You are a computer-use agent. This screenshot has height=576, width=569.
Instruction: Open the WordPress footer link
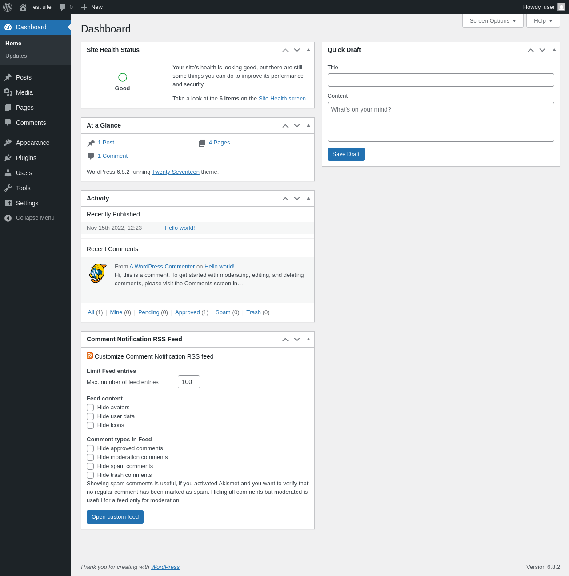(165, 567)
